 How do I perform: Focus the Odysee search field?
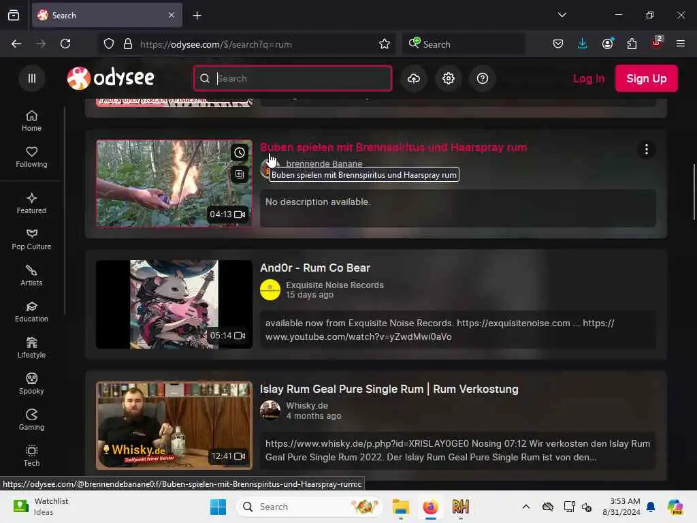pyautogui.click(x=293, y=78)
